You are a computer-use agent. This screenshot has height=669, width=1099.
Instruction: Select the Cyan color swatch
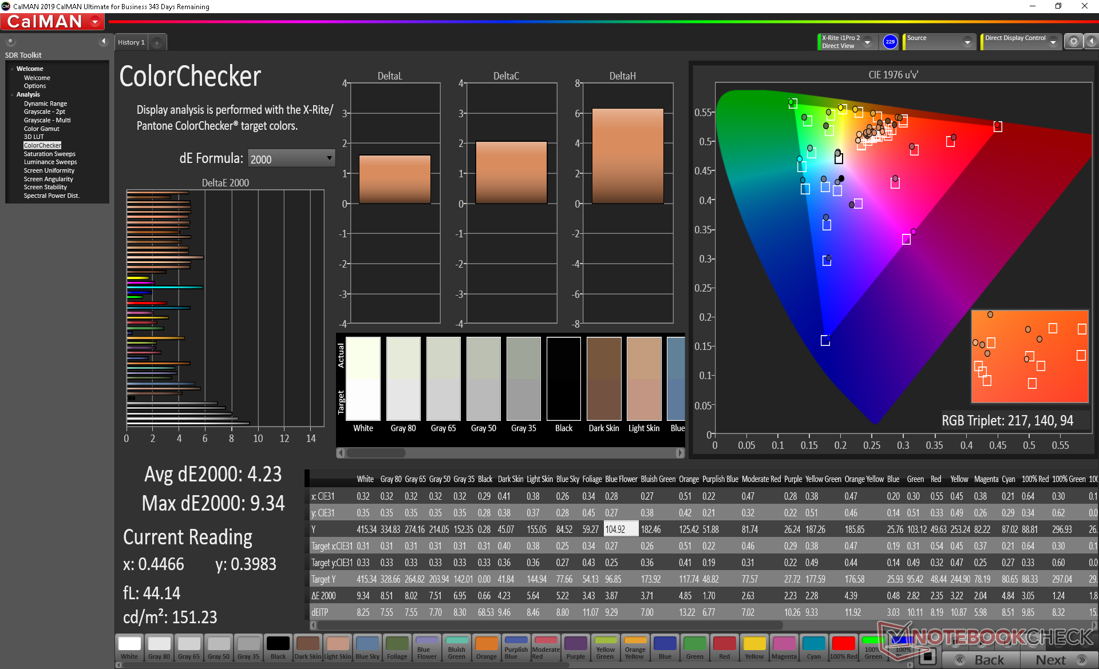click(x=814, y=647)
